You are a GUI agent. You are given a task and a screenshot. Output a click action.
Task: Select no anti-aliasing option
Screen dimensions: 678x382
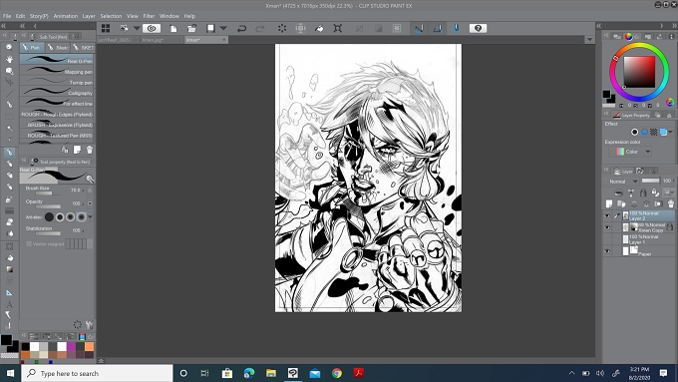click(x=49, y=216)
